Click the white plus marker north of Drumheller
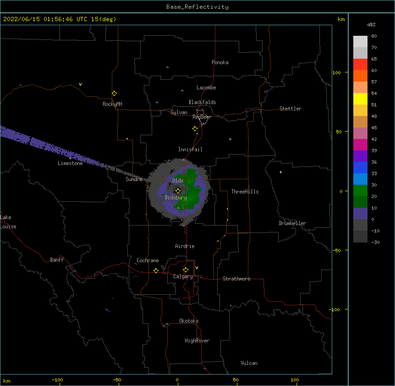Viewport: 395px width, 386px height. 280,172
